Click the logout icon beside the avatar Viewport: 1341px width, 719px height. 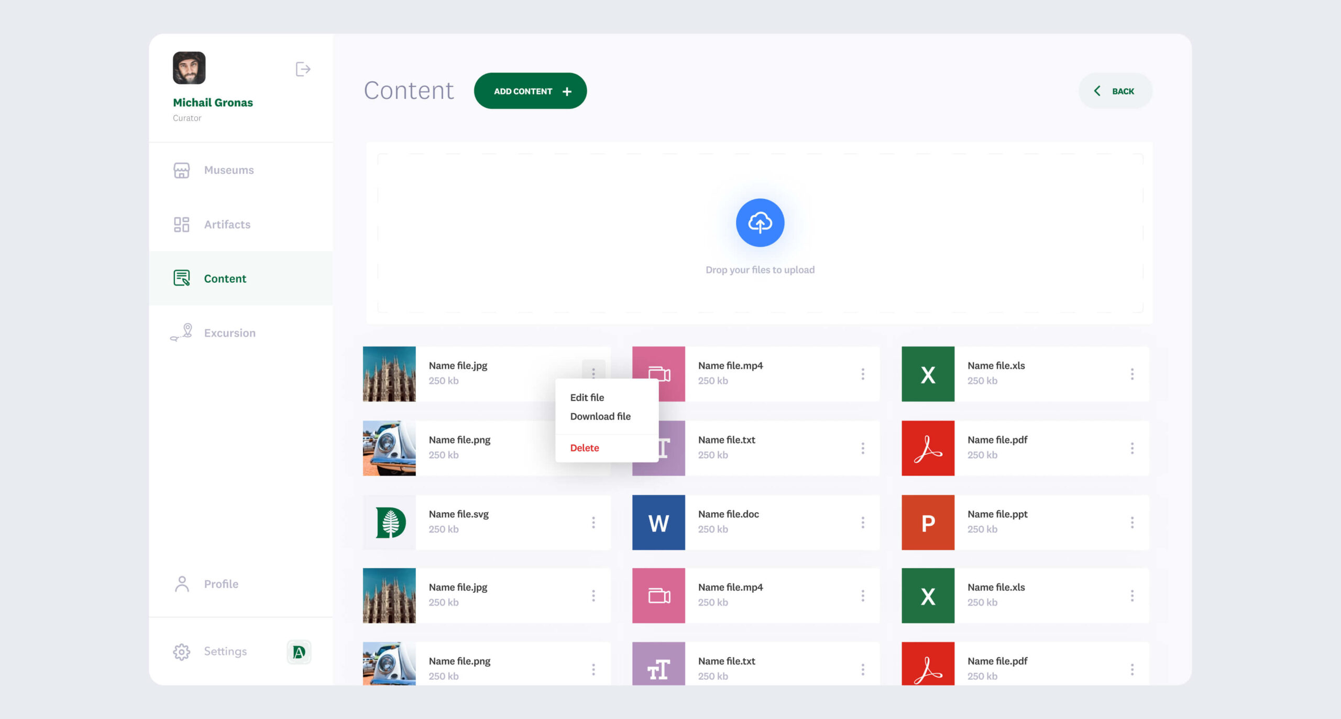(x=303, y=69)
